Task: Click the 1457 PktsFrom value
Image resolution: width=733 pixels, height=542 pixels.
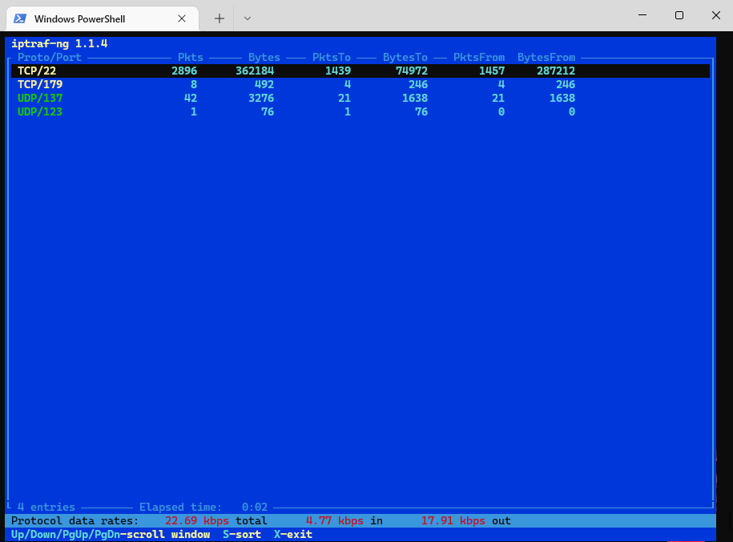Action: point(492,71)
